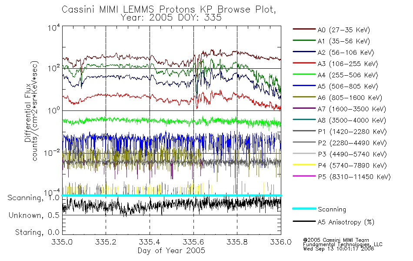Click the P3 (4490-5740 KeV) legend label

pos(352,154)
